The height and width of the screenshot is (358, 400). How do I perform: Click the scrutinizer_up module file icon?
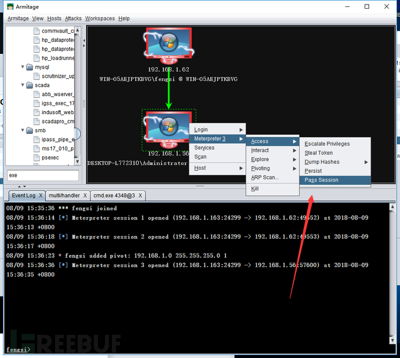[37, 76]
